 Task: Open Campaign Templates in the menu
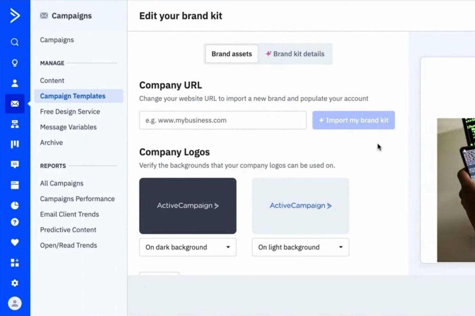pos(72,96)
